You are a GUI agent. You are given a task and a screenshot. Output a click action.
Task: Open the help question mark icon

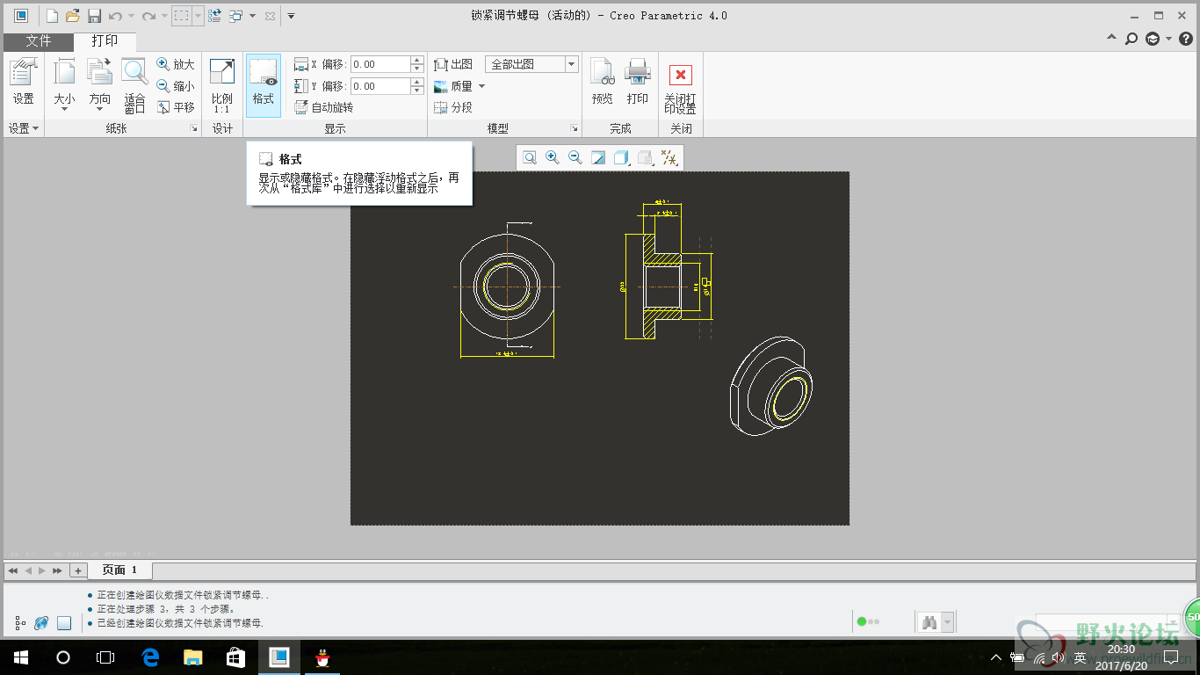point(1186,39)
